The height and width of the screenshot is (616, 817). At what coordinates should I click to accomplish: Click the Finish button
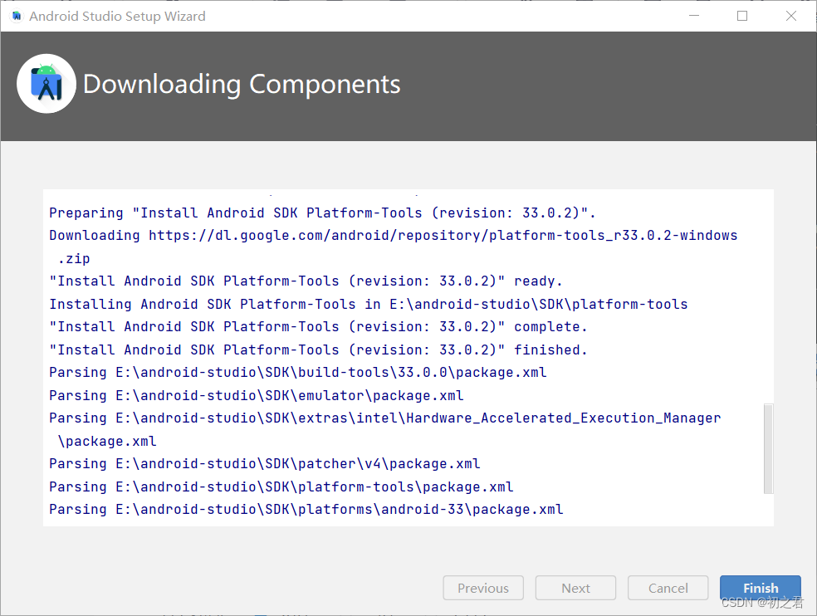click(760, 588)
